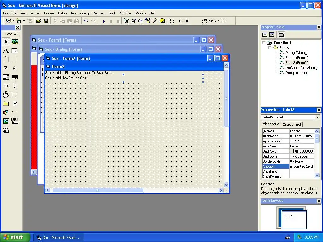Select the FileListBox control tool
323x242 pixels.
(x=15, y=103)
